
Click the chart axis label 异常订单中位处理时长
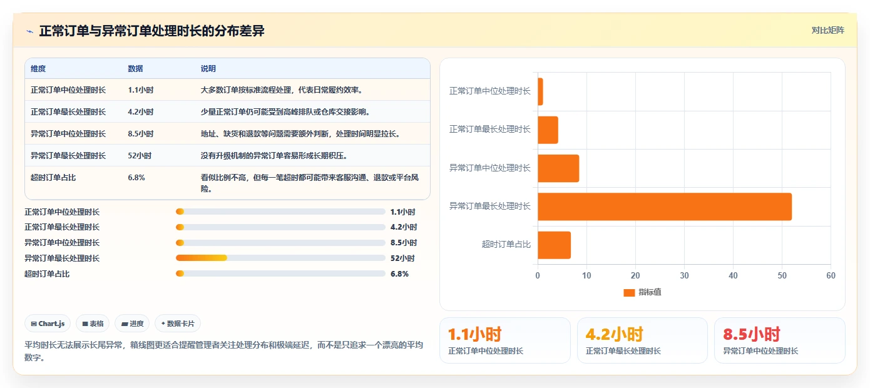point(490,168)
